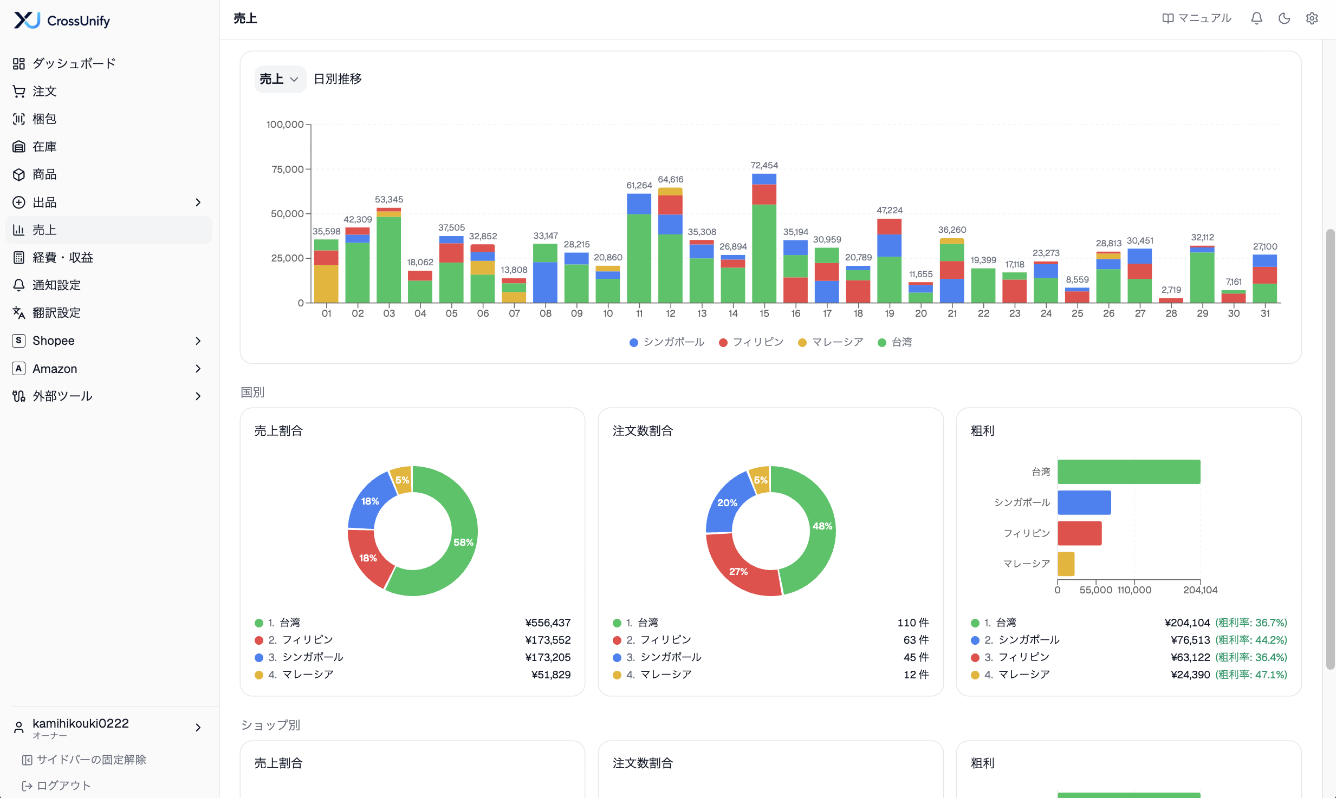
Task: Open the 売上 metric dropdown
Action: pyautogui.click(x=280, y=79)
